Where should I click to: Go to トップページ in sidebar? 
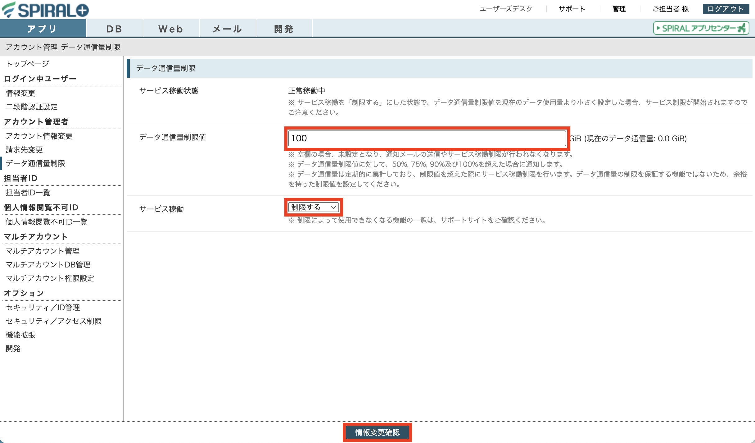27,64
